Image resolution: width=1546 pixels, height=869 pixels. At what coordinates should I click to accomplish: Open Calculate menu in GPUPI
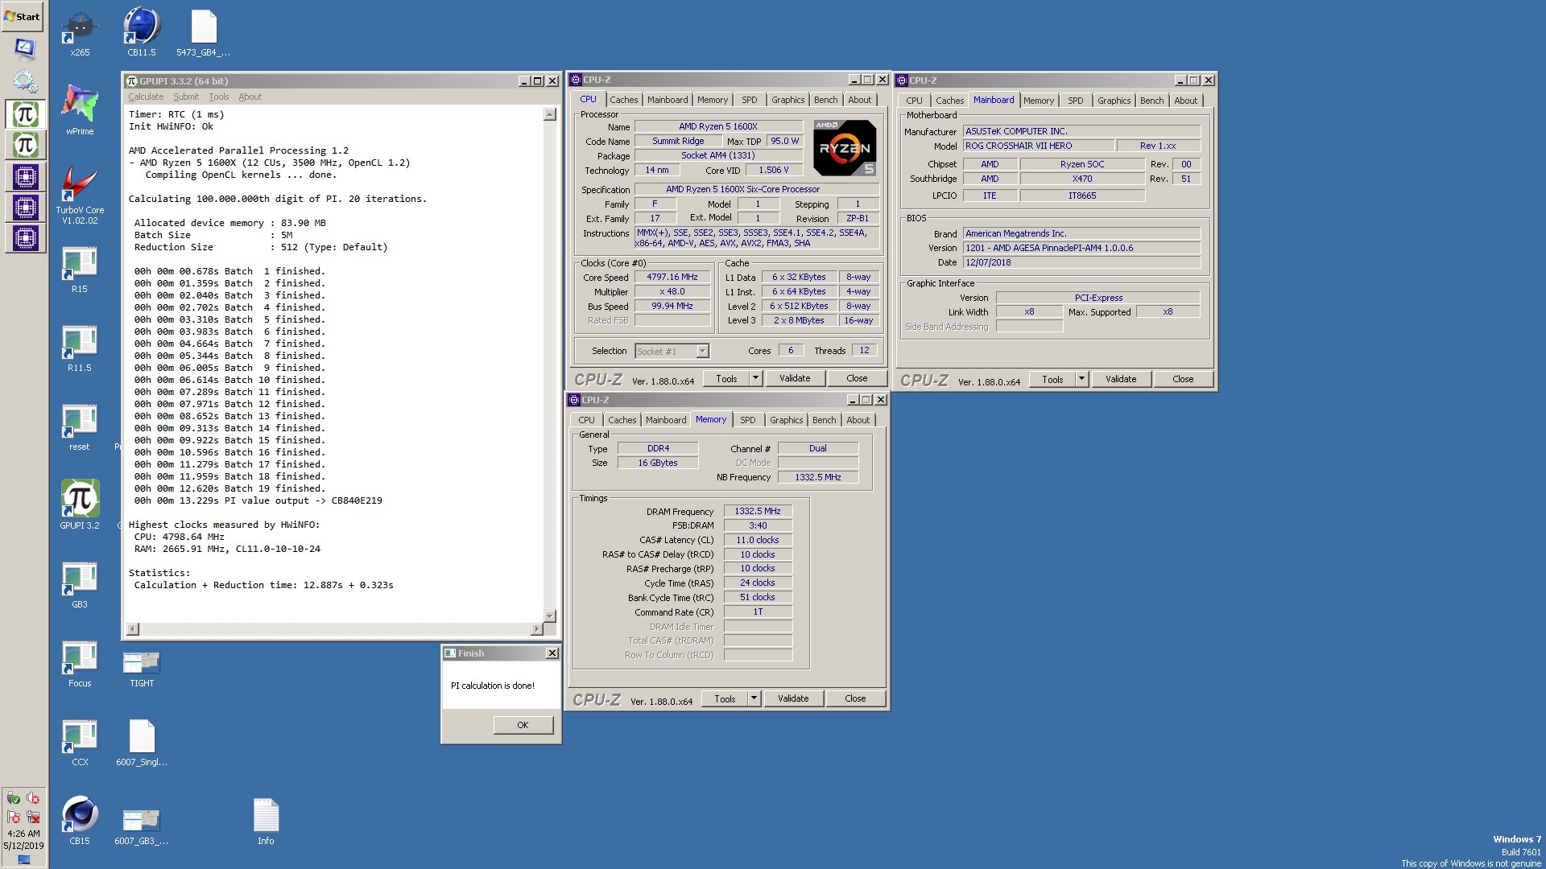click(146, 97)
